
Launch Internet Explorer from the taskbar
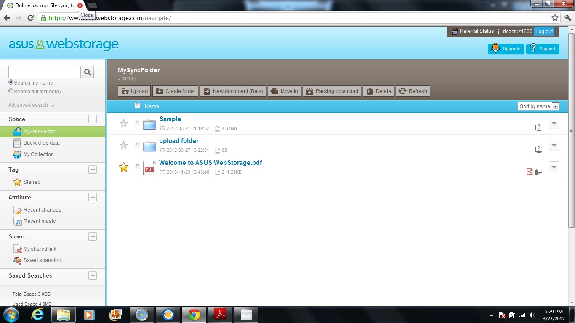[37, 315]
